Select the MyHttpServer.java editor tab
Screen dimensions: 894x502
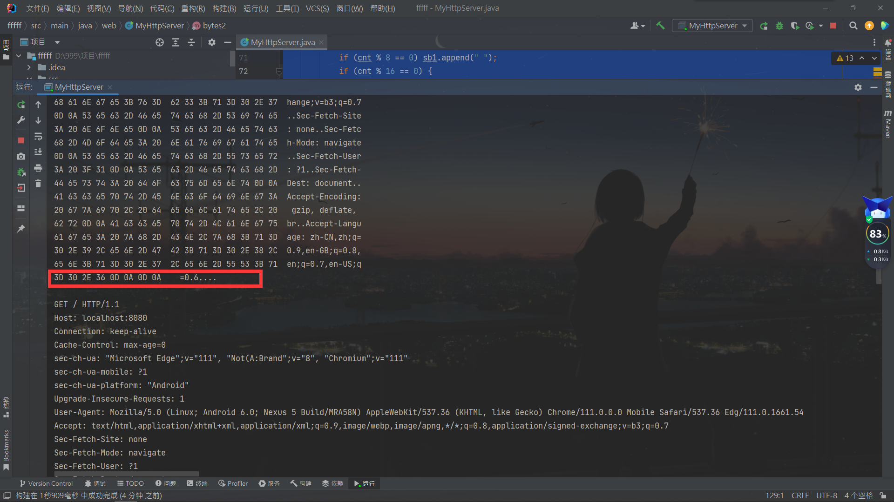[282, 42]
